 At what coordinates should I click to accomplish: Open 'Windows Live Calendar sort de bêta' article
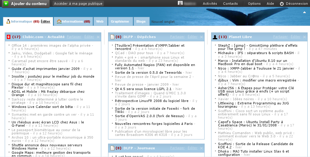pyautogui.click(x=42, y=106)
